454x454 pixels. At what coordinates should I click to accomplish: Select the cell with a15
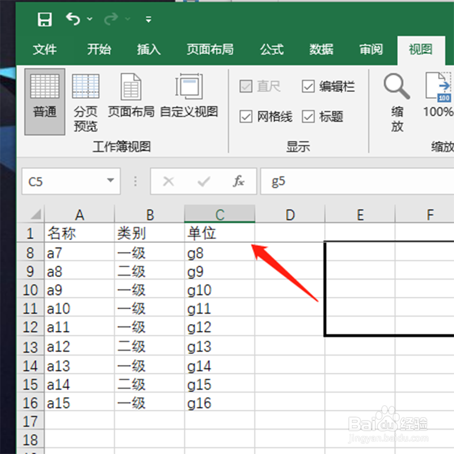(79, 402)
